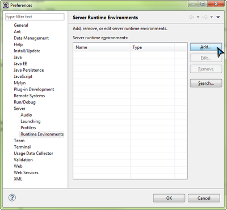Click the Add... button

tap(206, 47)
